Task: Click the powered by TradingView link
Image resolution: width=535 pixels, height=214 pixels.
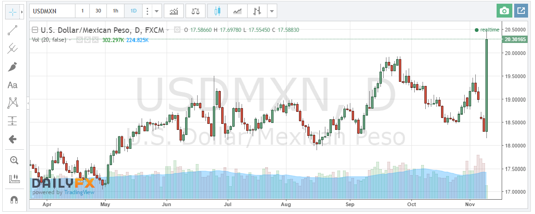Action: pyautogui.click(x=63, y=193)
